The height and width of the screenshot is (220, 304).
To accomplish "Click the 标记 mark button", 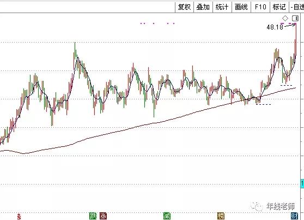I will 279,7.
